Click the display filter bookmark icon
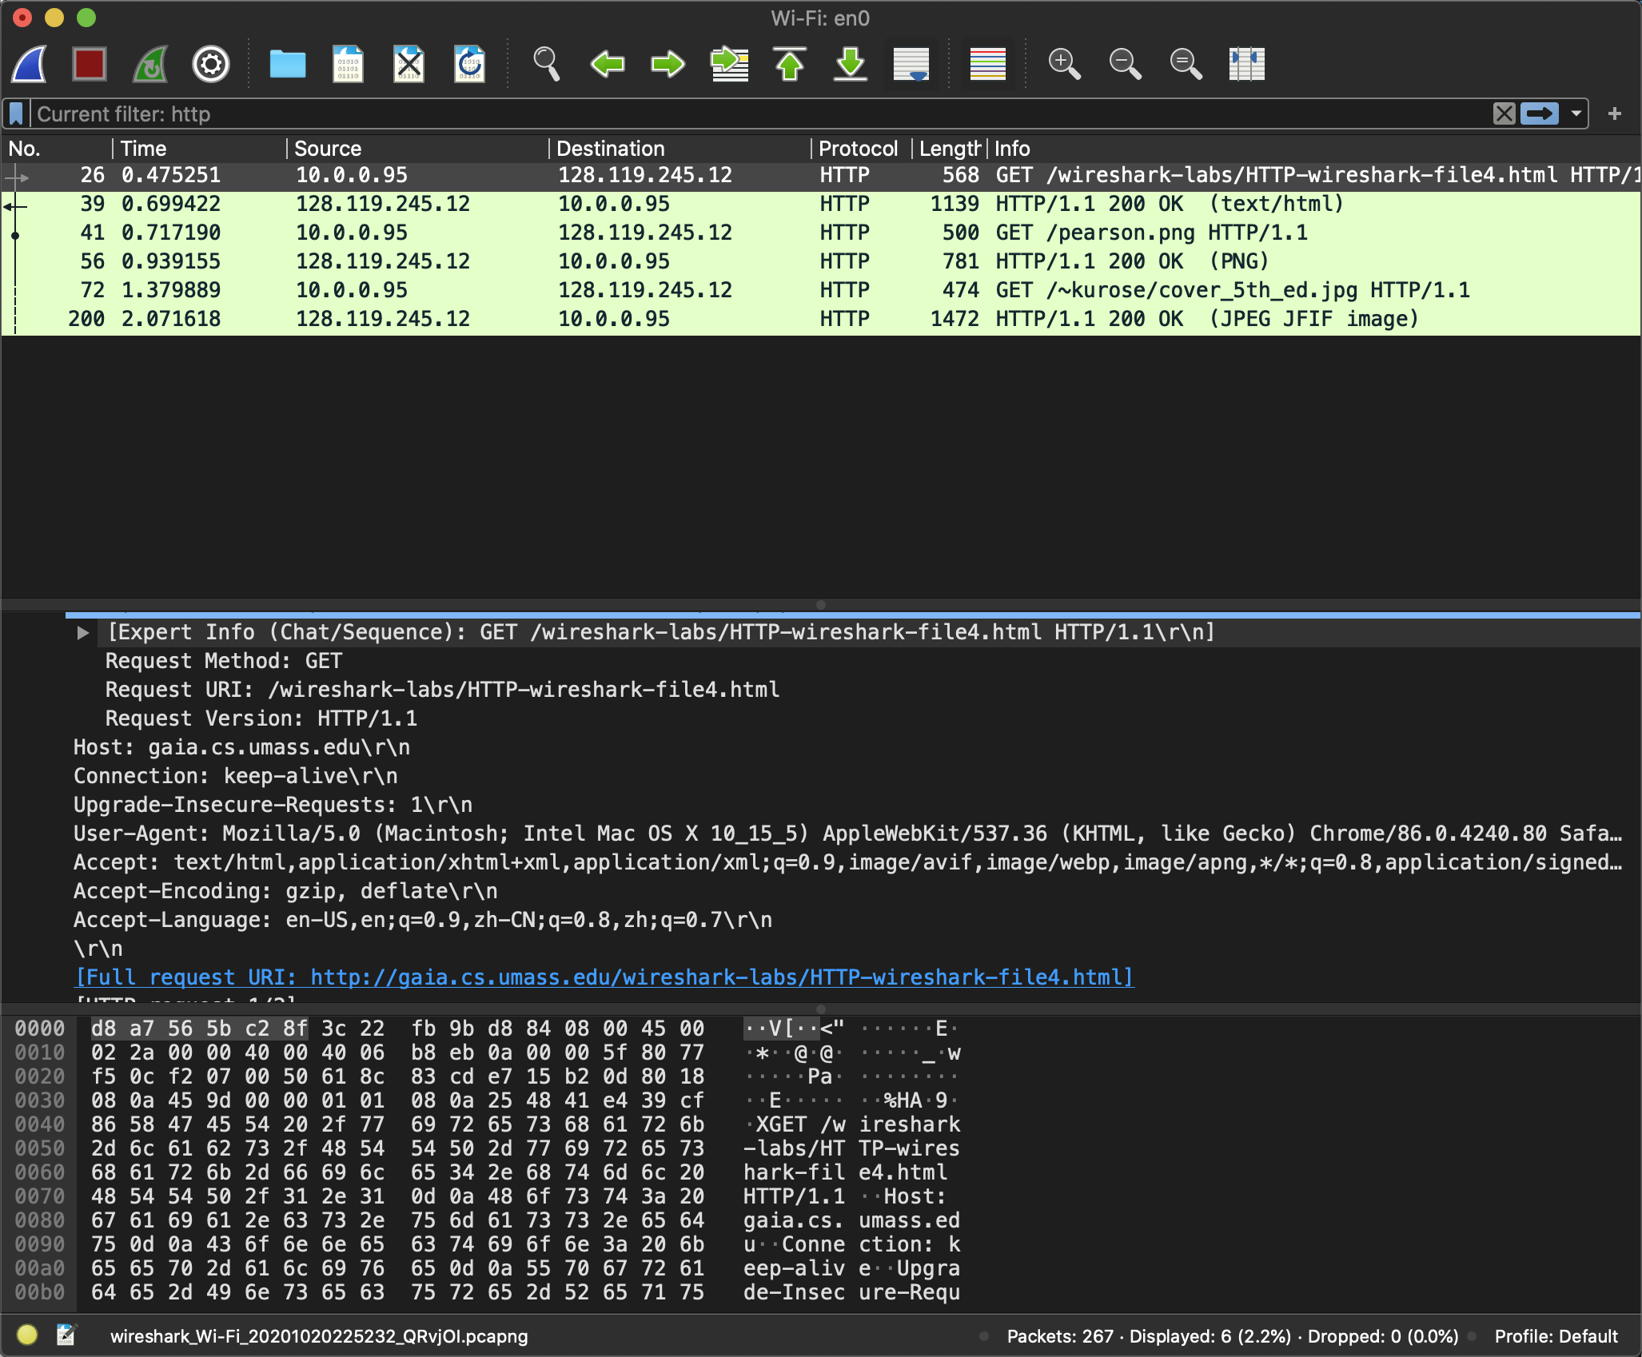The image size is (1642, 1357). tap(16, 114)
